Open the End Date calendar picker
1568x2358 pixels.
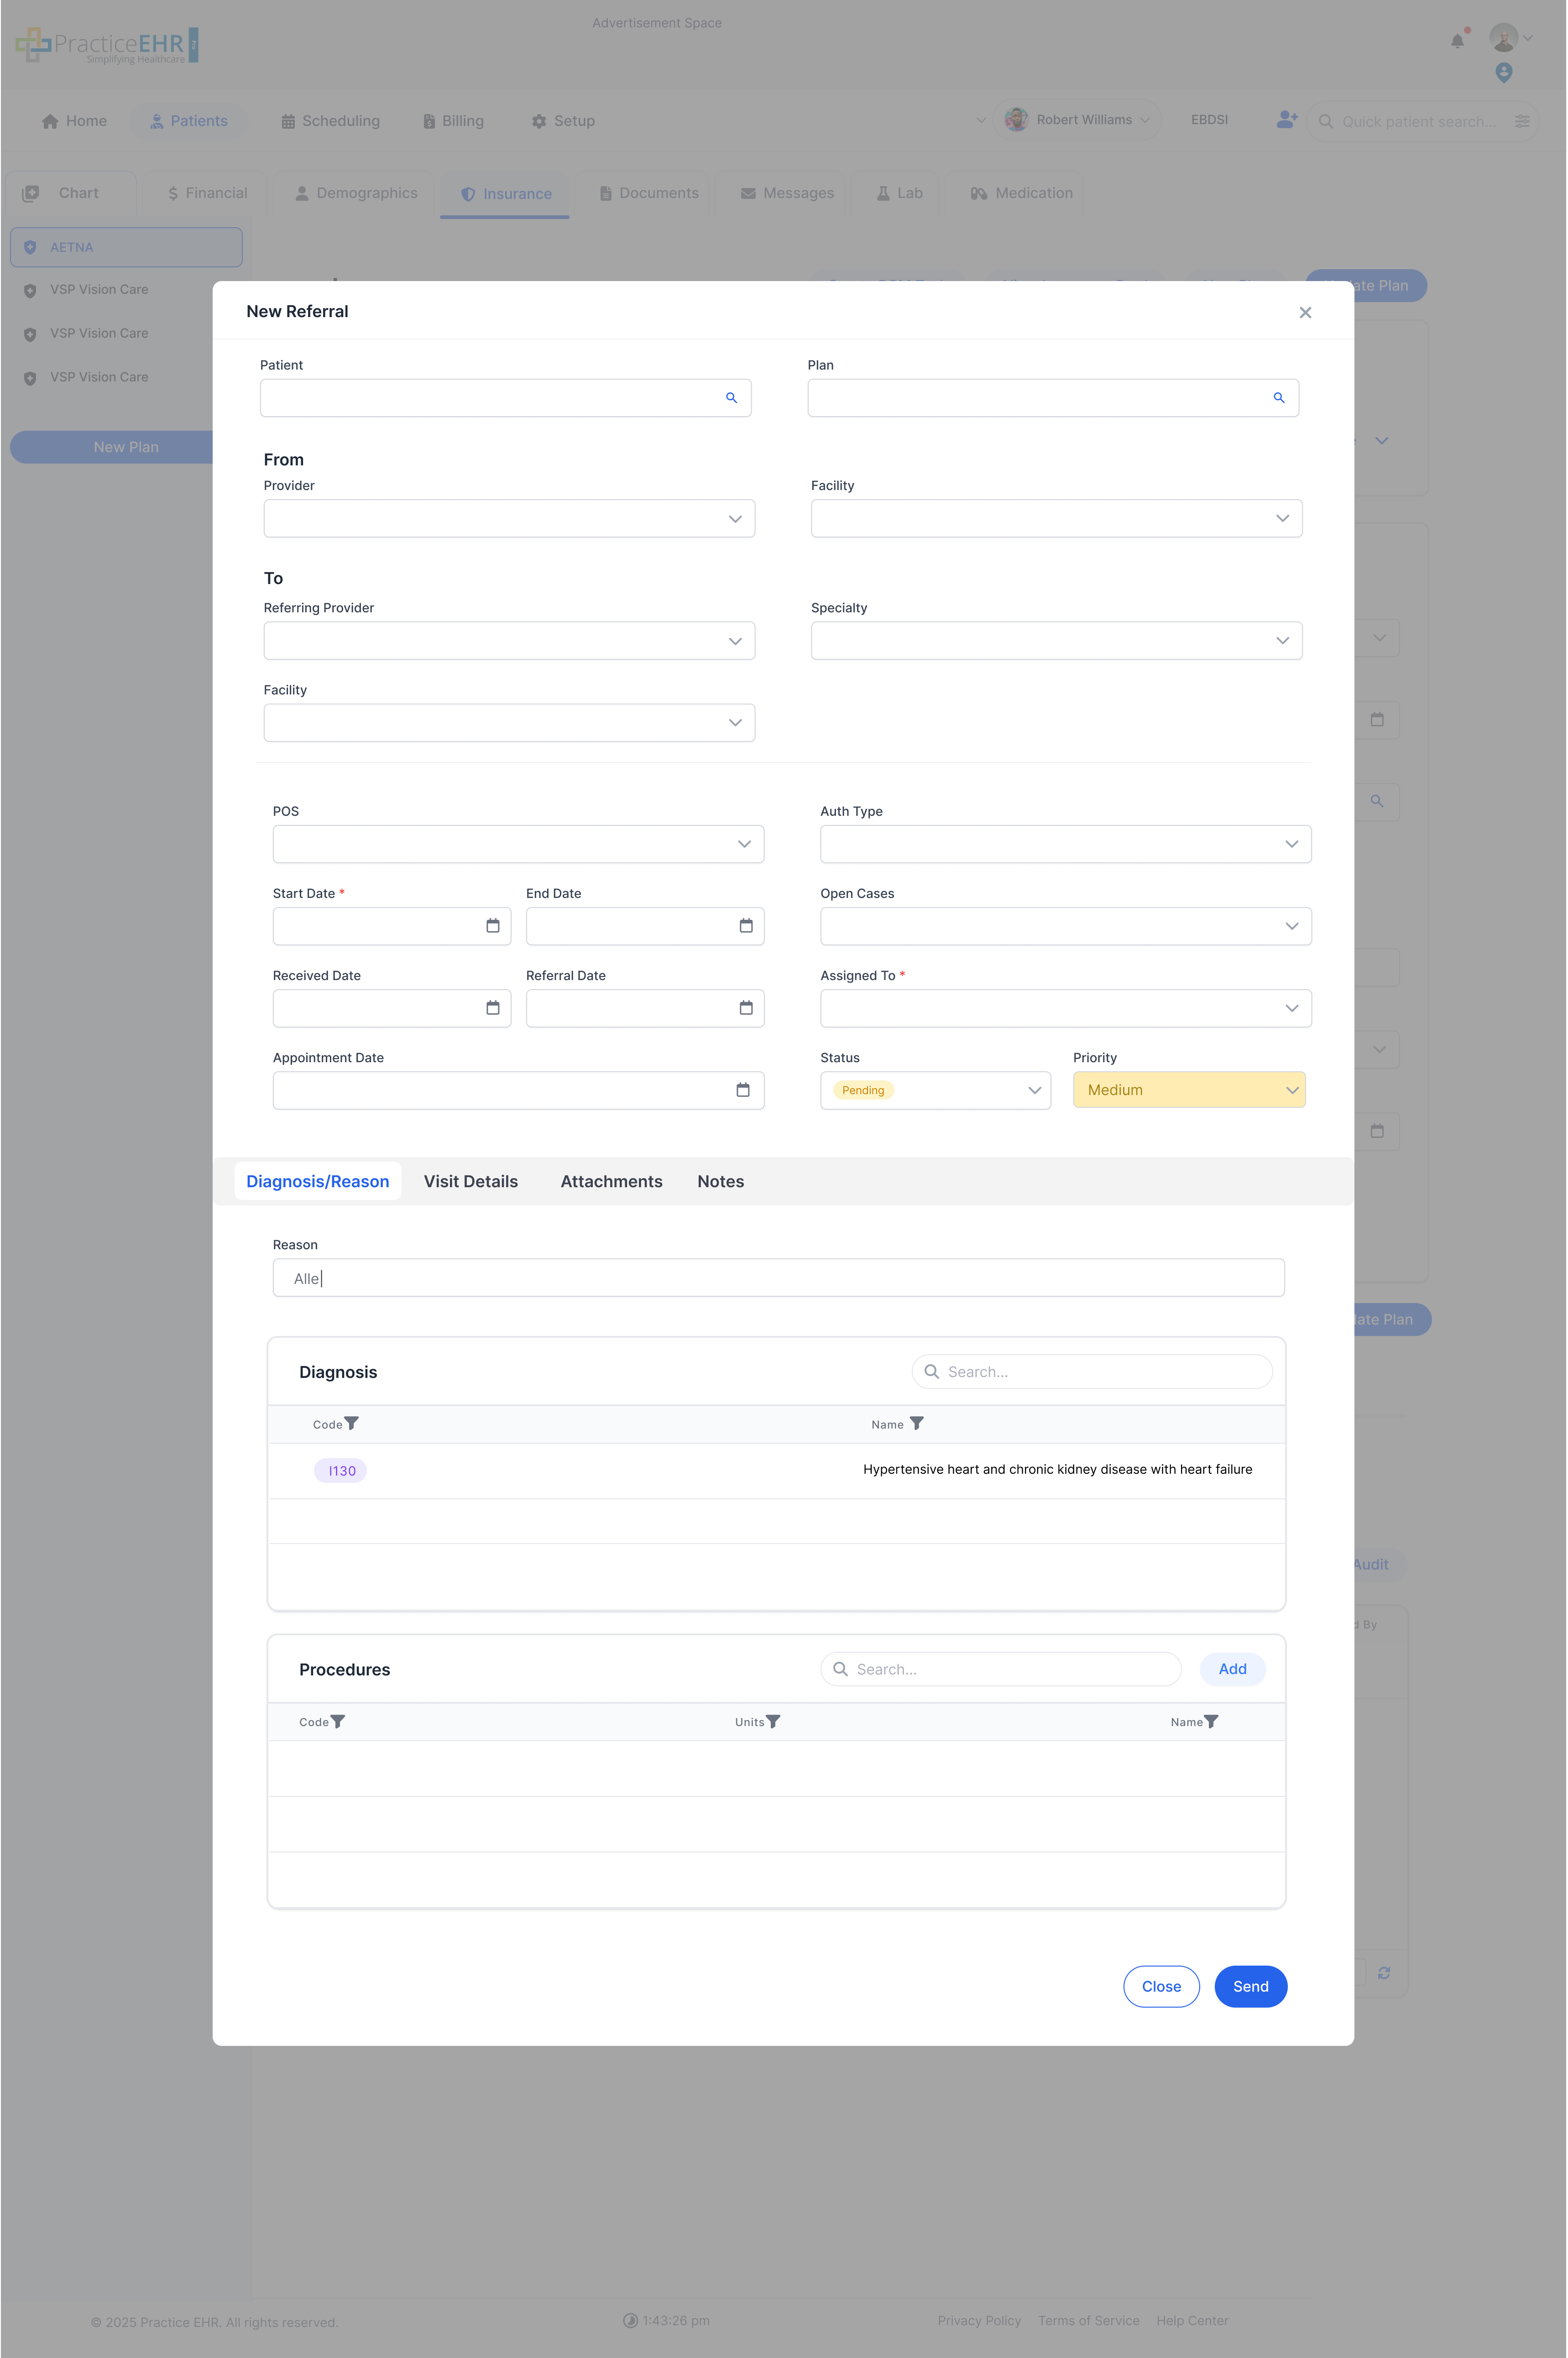pyautogui.click(x=745, y=926)
